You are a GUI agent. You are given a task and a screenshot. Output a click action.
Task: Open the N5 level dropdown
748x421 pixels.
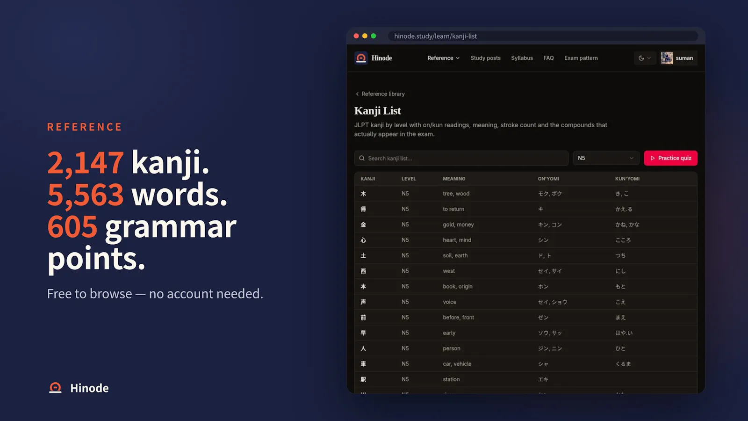pyautogui.click(x=606, y=158)
